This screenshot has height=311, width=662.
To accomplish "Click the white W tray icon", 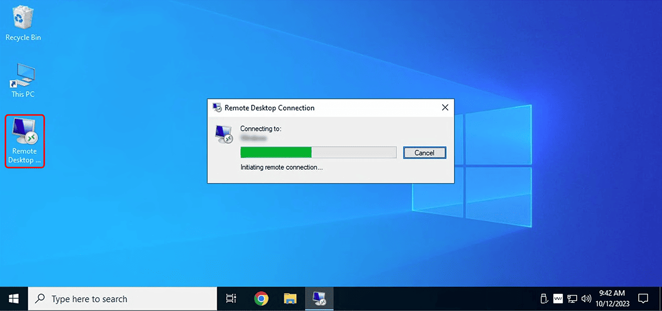I will coord(558,299).
